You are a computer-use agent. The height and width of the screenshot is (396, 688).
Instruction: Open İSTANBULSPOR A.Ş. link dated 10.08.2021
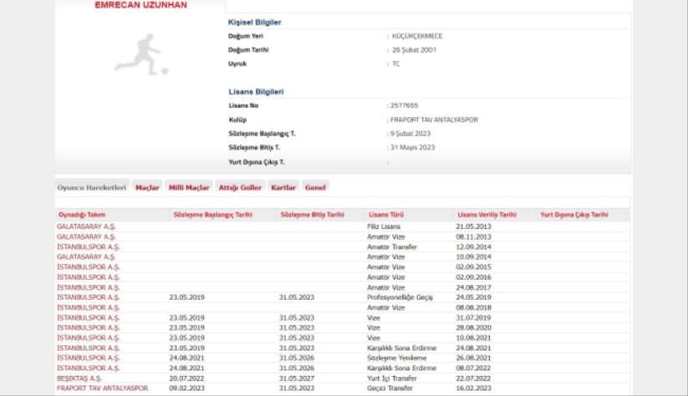(88, 338)
